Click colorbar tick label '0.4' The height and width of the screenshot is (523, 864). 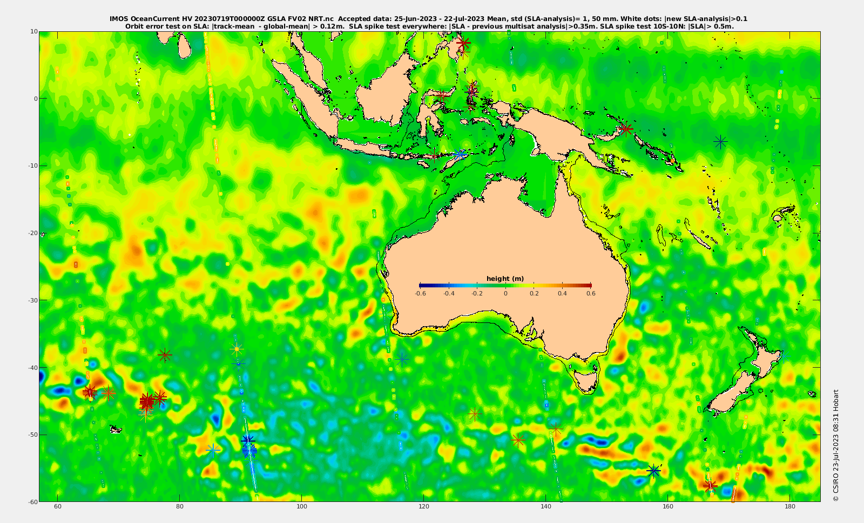point(563,293)
